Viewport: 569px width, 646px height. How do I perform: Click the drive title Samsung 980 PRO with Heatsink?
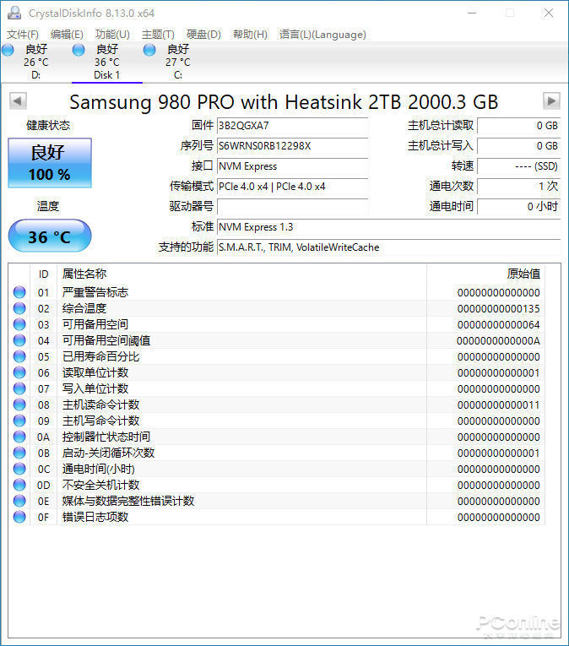tap(284, 102)
